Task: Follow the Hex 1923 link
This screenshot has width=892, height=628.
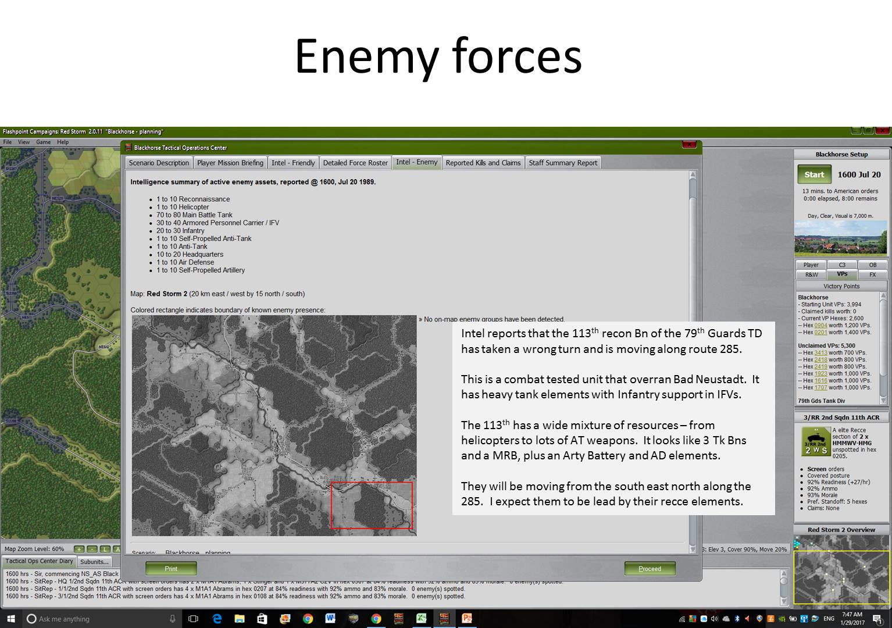Action: 820,374
